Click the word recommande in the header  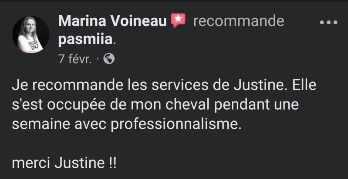(x=238, y=21)
